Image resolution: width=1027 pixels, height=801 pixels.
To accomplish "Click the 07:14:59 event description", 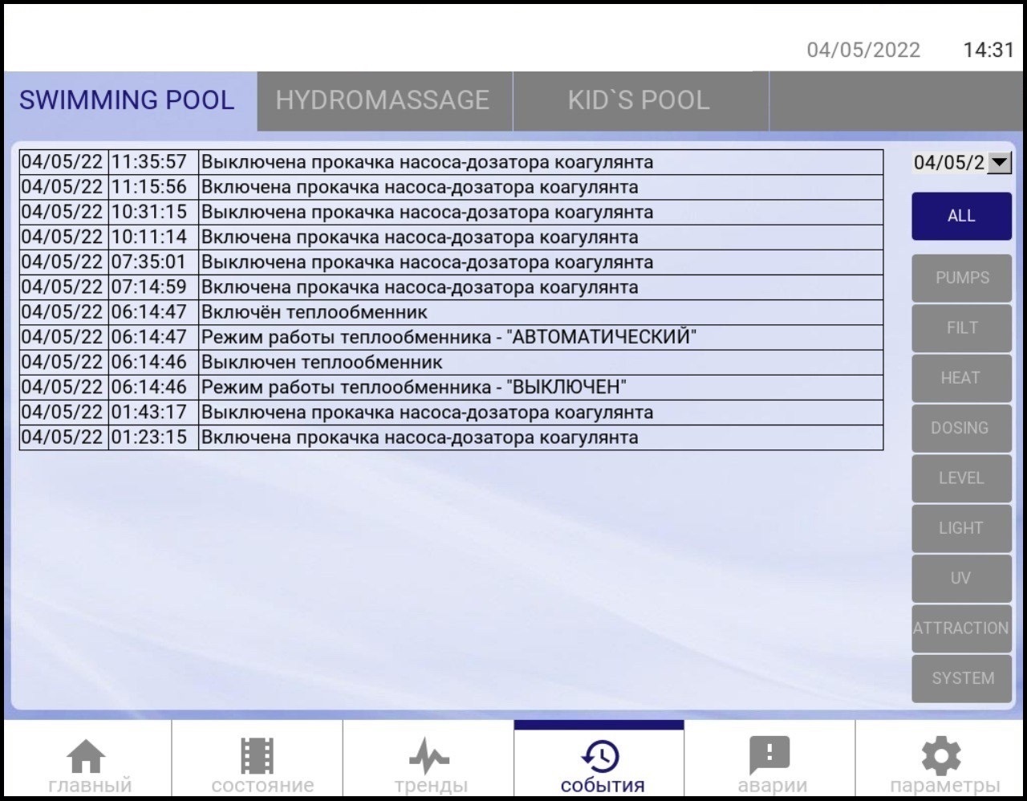I will tap(420, 287).
